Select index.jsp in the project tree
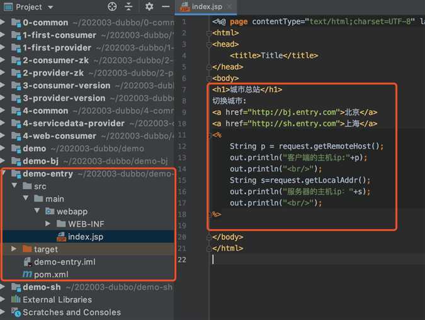 pos(87,237)
